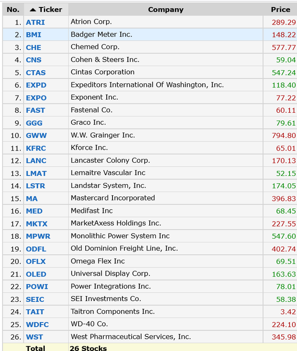297x351 pixels.
Task: Open CHE ticker link
Action: 33,48
